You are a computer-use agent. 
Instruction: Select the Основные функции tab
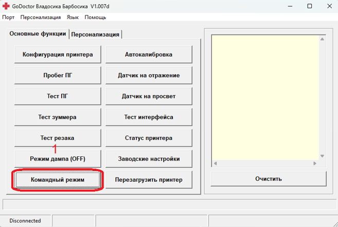[x=38, y=34]
